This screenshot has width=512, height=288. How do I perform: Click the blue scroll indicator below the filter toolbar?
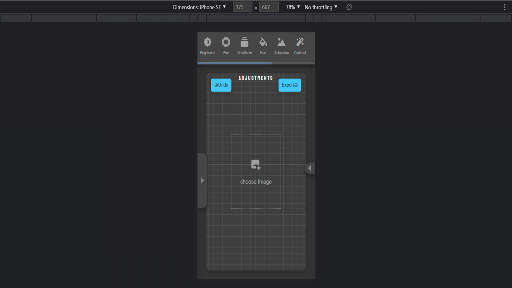pyautogui.click(x=234, y=63)
